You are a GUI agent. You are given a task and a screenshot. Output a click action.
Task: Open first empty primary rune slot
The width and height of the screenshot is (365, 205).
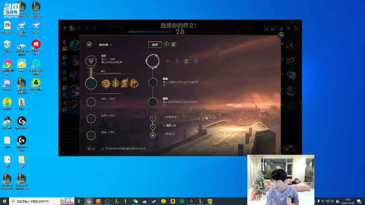point(91,102)
